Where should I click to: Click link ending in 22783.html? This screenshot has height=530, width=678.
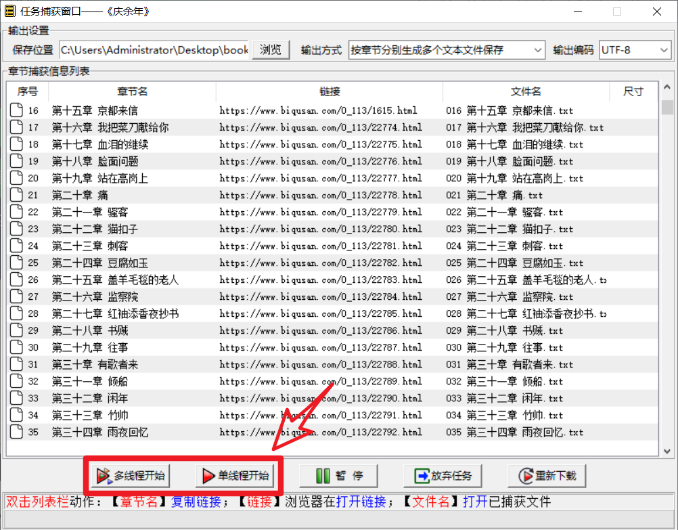point(321,280)
